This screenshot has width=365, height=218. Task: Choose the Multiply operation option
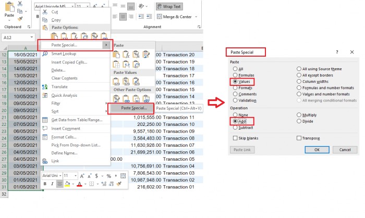[298, 114]
